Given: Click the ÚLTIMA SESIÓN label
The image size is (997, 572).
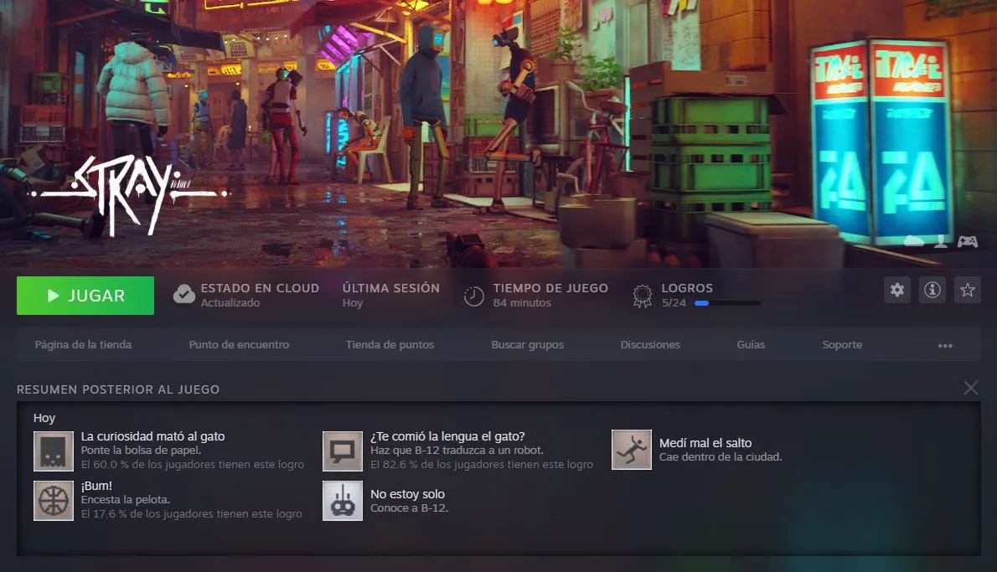Looking at the screenshot, I should click(x=391, y=288).
